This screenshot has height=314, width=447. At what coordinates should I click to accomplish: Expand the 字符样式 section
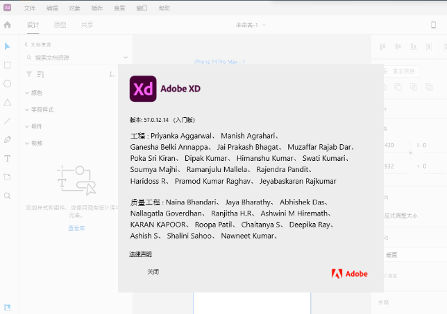click(x=42, y=110)
